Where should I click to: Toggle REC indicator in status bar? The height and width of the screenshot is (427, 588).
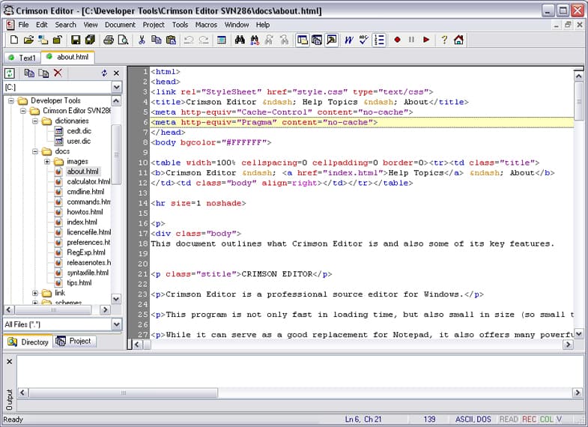pos(529,419)
